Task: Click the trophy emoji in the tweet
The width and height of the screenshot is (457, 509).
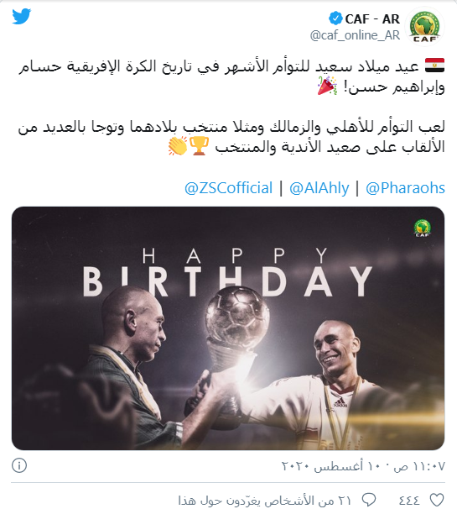Action: point(199,146)
